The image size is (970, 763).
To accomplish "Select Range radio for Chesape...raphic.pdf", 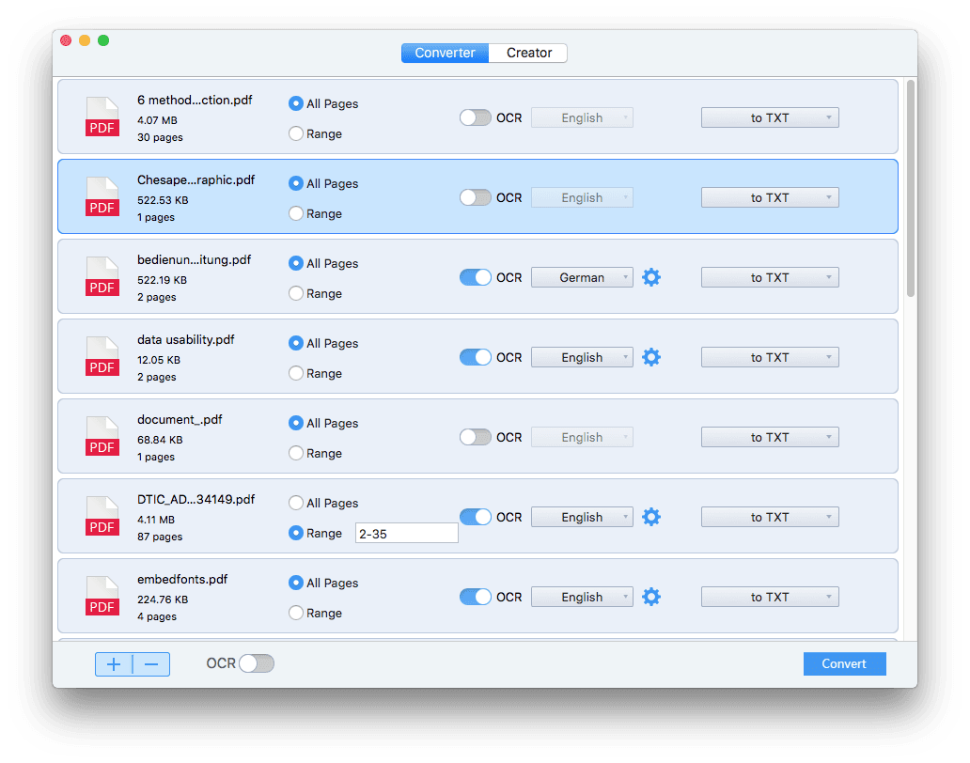I will coord(297,213).
